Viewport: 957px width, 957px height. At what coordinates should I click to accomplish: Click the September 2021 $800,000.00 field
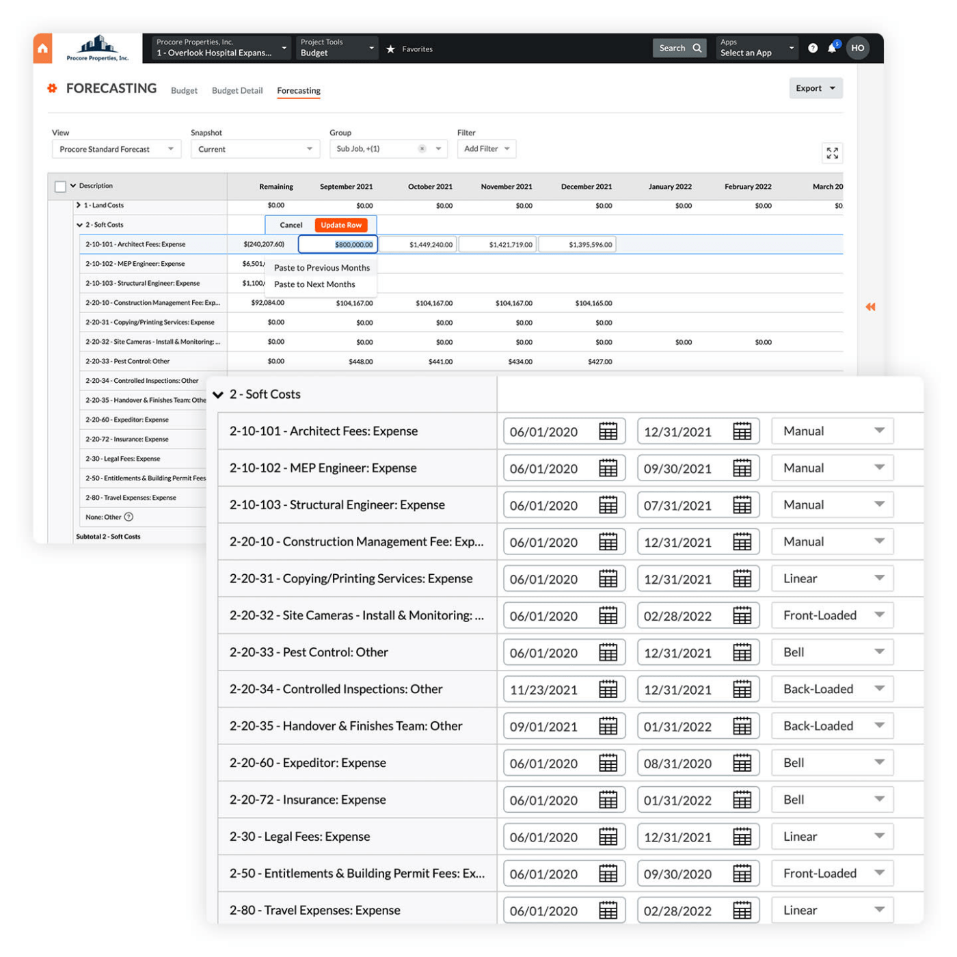(338, 245)
